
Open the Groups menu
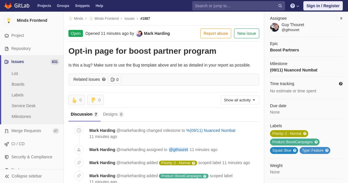pyautogui.click(x=63, y=6)
